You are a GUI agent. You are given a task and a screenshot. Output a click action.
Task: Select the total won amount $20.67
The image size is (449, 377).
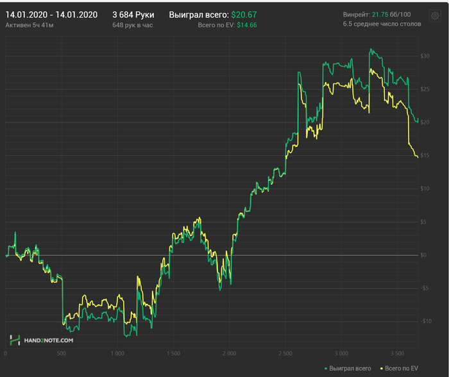point(244,15)
